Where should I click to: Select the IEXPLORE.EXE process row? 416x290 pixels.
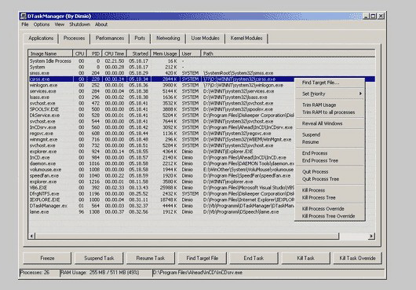[162, 200]
